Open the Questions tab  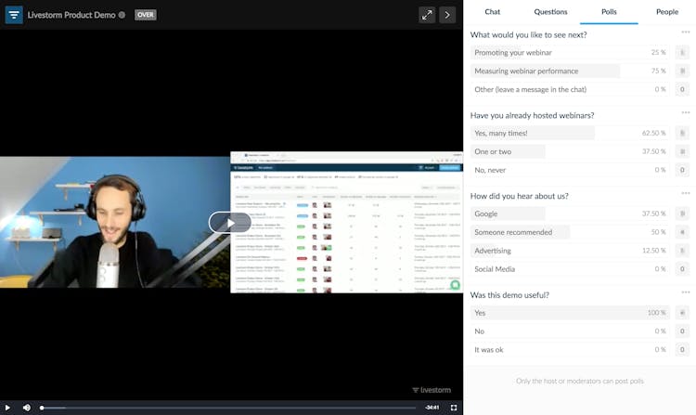[x=550, y=12]
